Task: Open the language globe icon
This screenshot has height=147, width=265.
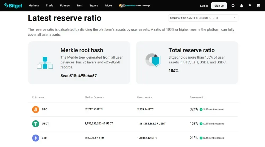Action: (x=259, y=6)
